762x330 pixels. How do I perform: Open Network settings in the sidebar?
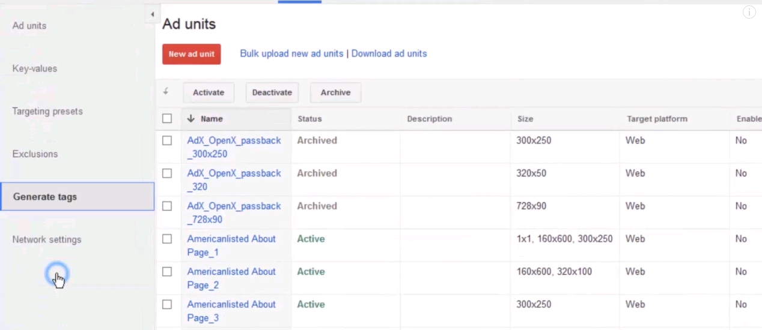pyautogui.click(x=47, y=239)
